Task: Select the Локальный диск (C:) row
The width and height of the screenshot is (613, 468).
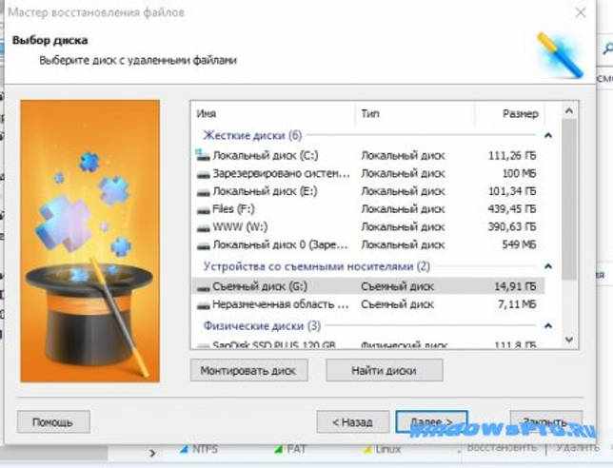Action: [x=367, y=155]
